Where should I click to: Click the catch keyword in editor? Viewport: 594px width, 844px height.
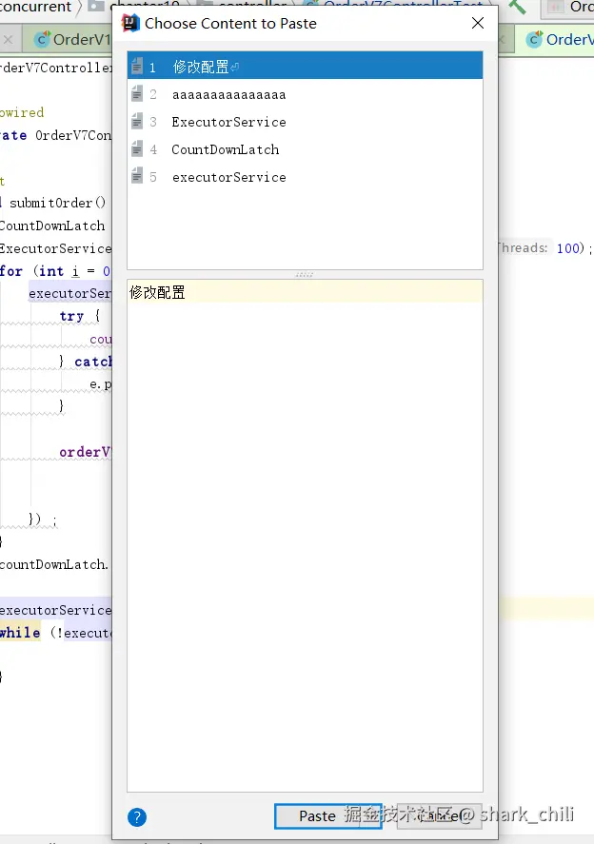93,362
